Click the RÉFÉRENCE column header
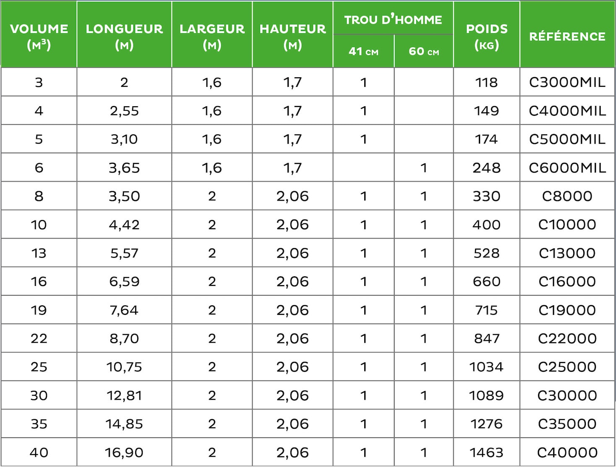Viewport: 616px width, 469px height. (x=567, y=36)
